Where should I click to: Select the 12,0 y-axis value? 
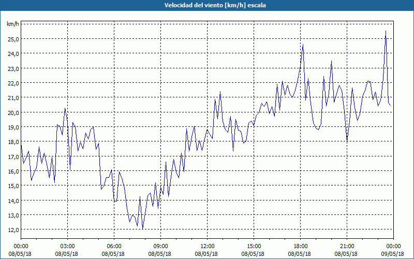point(13,229)
